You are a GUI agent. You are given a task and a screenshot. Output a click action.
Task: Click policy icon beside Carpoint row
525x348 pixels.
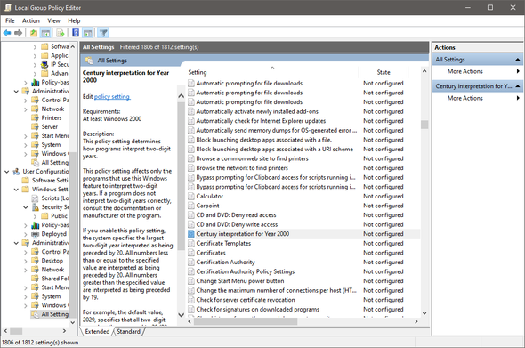[x=191, y=206]
